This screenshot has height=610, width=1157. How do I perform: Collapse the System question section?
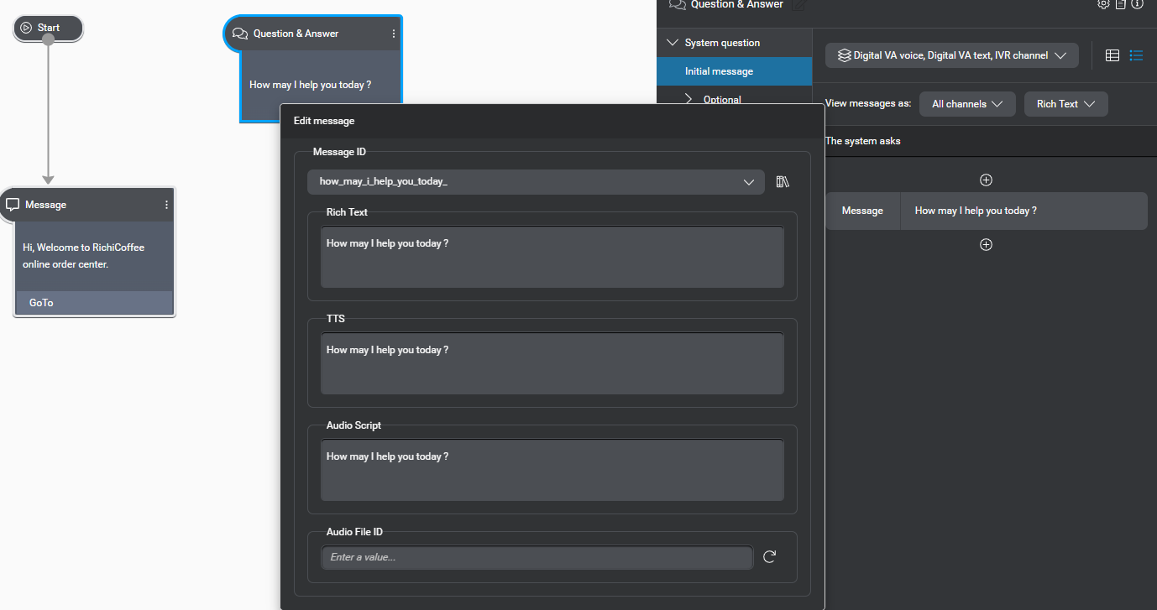click(672, 43)
